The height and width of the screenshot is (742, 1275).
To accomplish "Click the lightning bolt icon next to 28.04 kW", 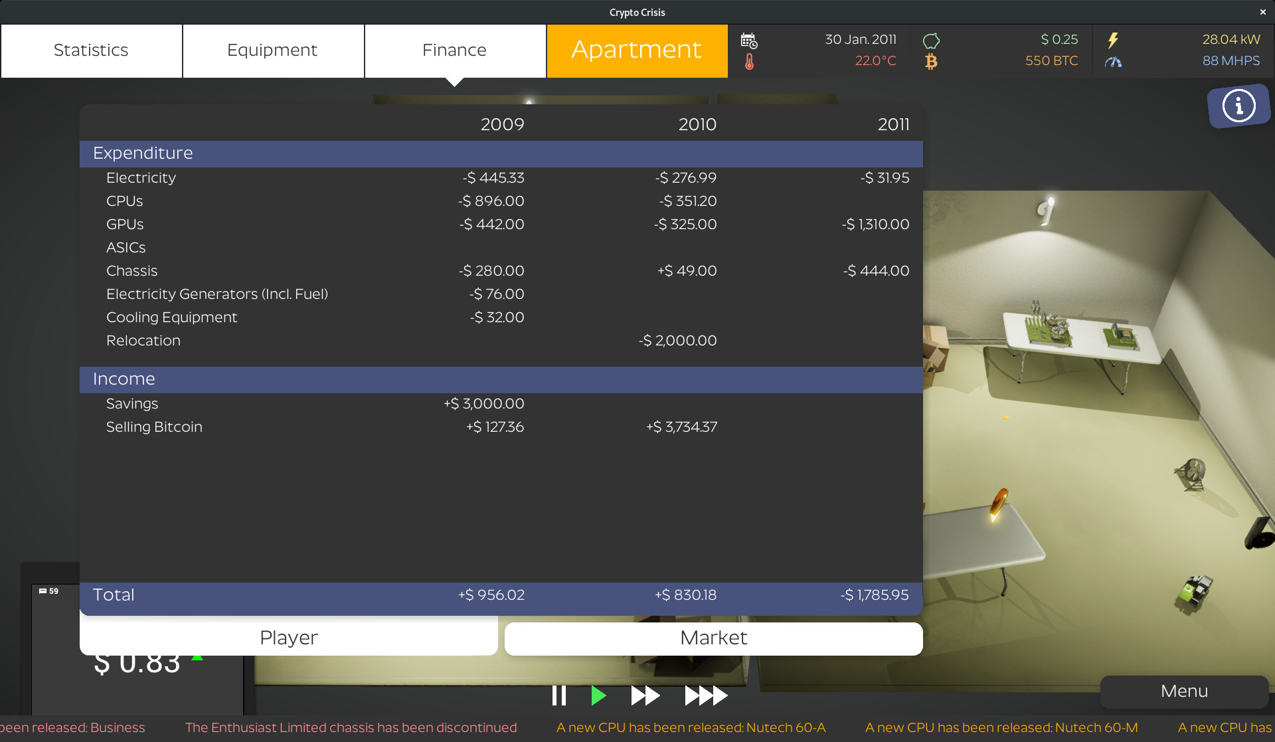I will click(1114, 40).
